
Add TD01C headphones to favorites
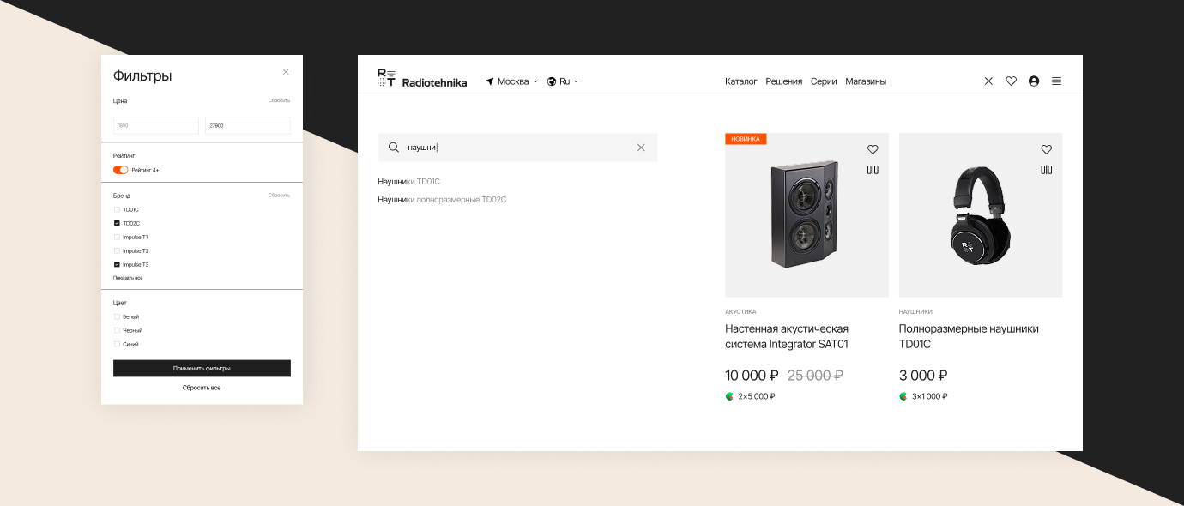click(x=1046, y=149)
